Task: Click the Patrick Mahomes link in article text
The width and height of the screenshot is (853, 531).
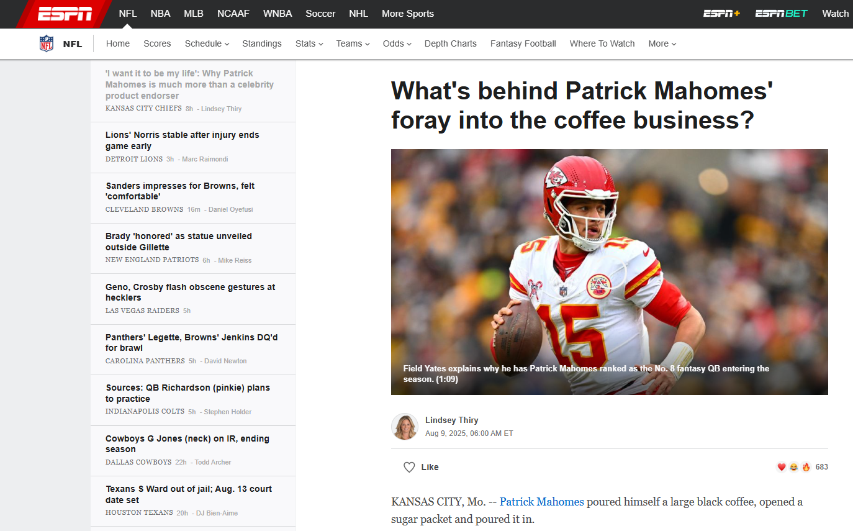Action: [x=542, y=502]
